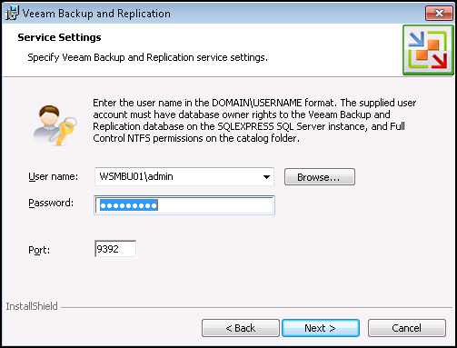Close the Veeam Backup and Replication window
Image resolution: width=457 pixels, height=348 pixels.
(x=439, y=14)
